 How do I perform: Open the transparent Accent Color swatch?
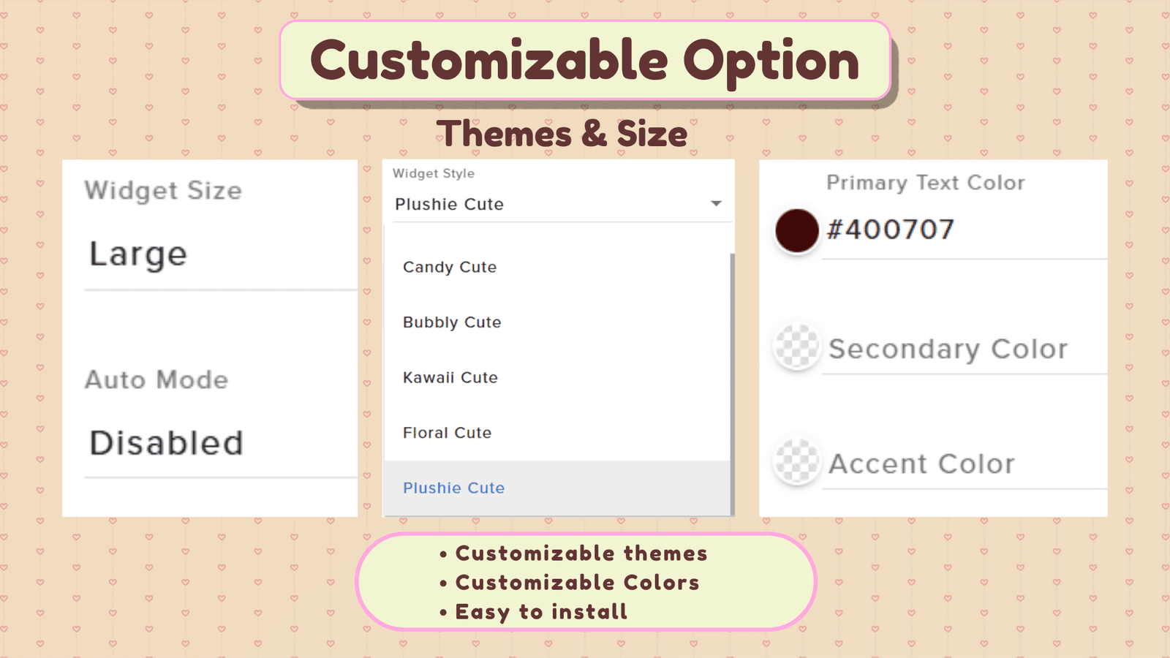(x=796, y=461)
